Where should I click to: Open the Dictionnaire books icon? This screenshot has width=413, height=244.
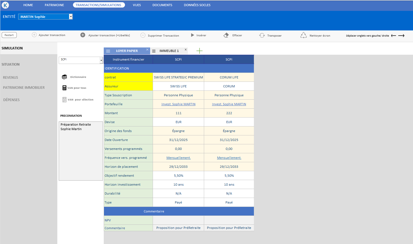[65, 77]
